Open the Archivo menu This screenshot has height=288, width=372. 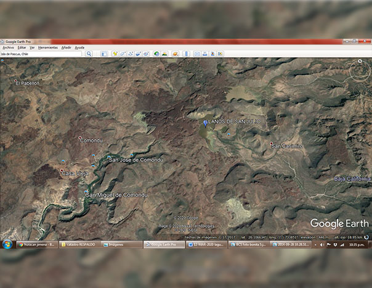pyautogui.click(x=8, y=47)
